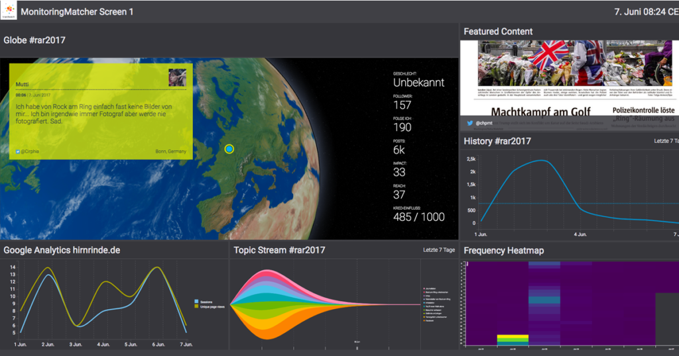Click the Brandwatch logo in the header
679x356 pixels.
(8, 11)
